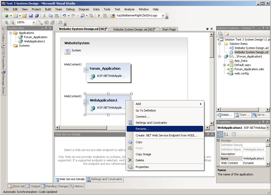Open the Add submenu in context menu

click(x=165, y=104)
